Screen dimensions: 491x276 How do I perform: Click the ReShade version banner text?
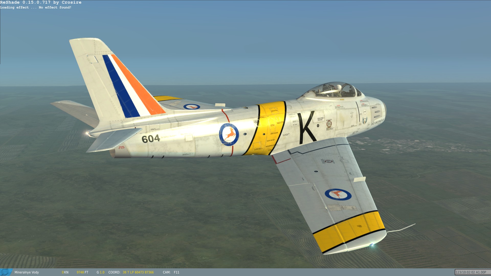(41, 2)
